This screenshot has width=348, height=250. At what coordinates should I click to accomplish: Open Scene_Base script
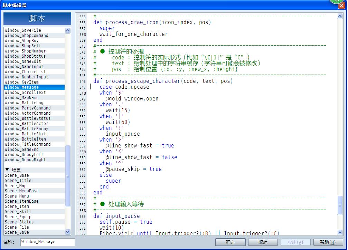click(35, 175)
